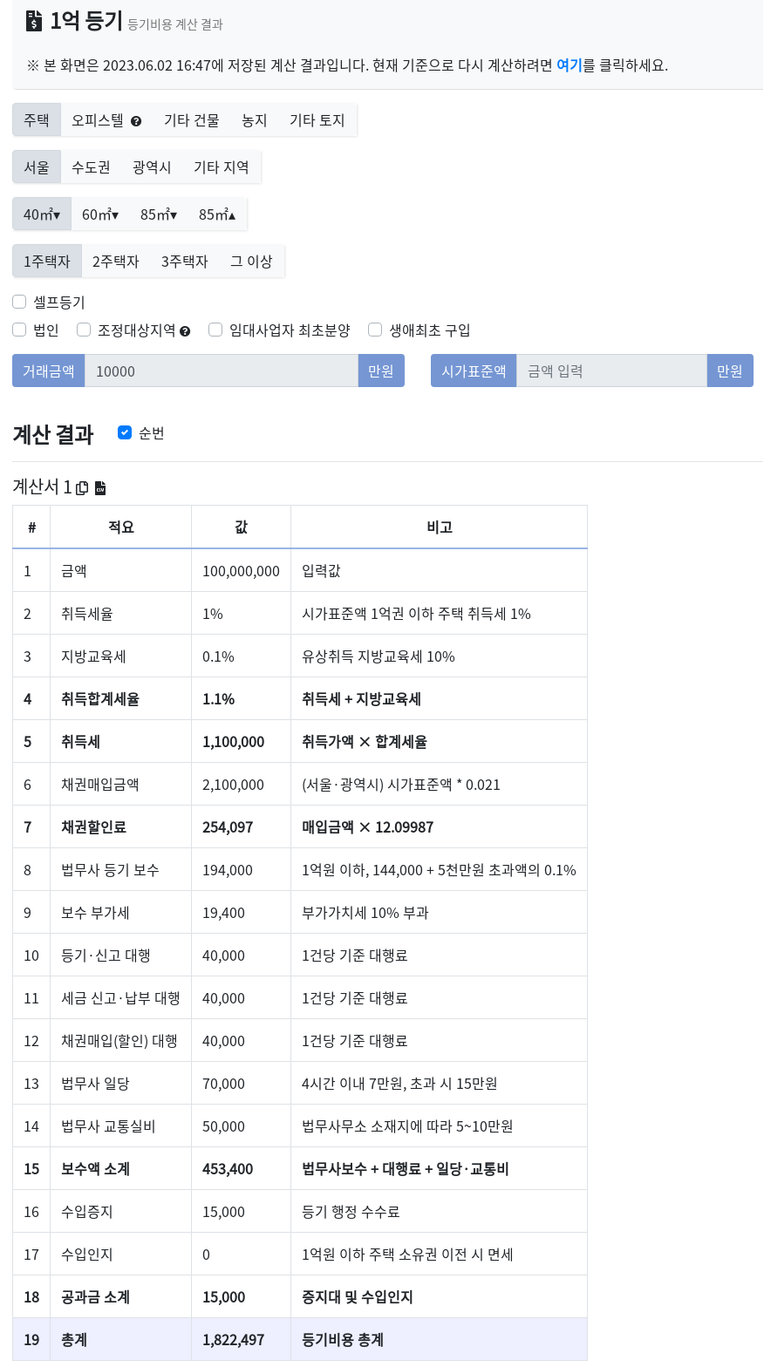Click the 총계 value 1,822,497
The image size is (764, 1367).
pyautogui.click(x=234, y=1340)
